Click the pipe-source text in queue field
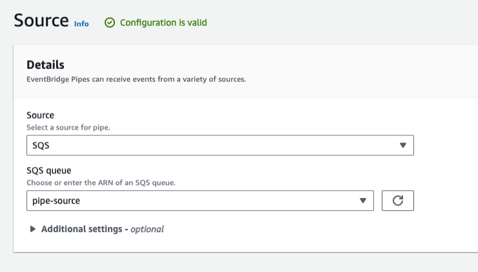This screenshot has width=478, height=272. 56,200
